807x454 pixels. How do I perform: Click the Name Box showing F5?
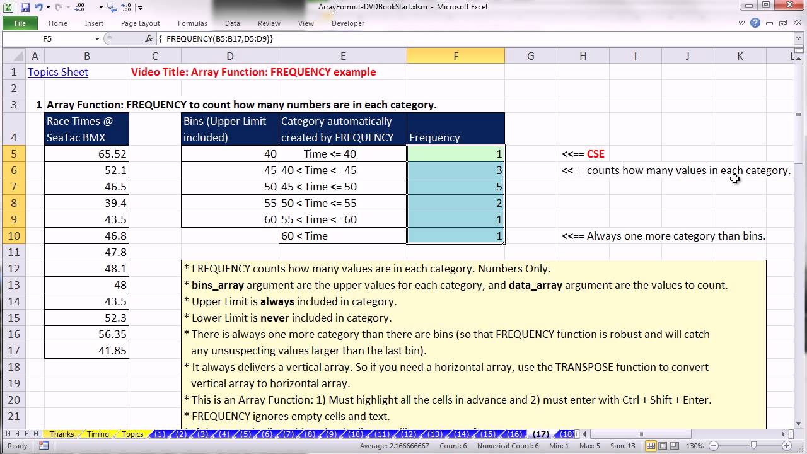[47, 38]
